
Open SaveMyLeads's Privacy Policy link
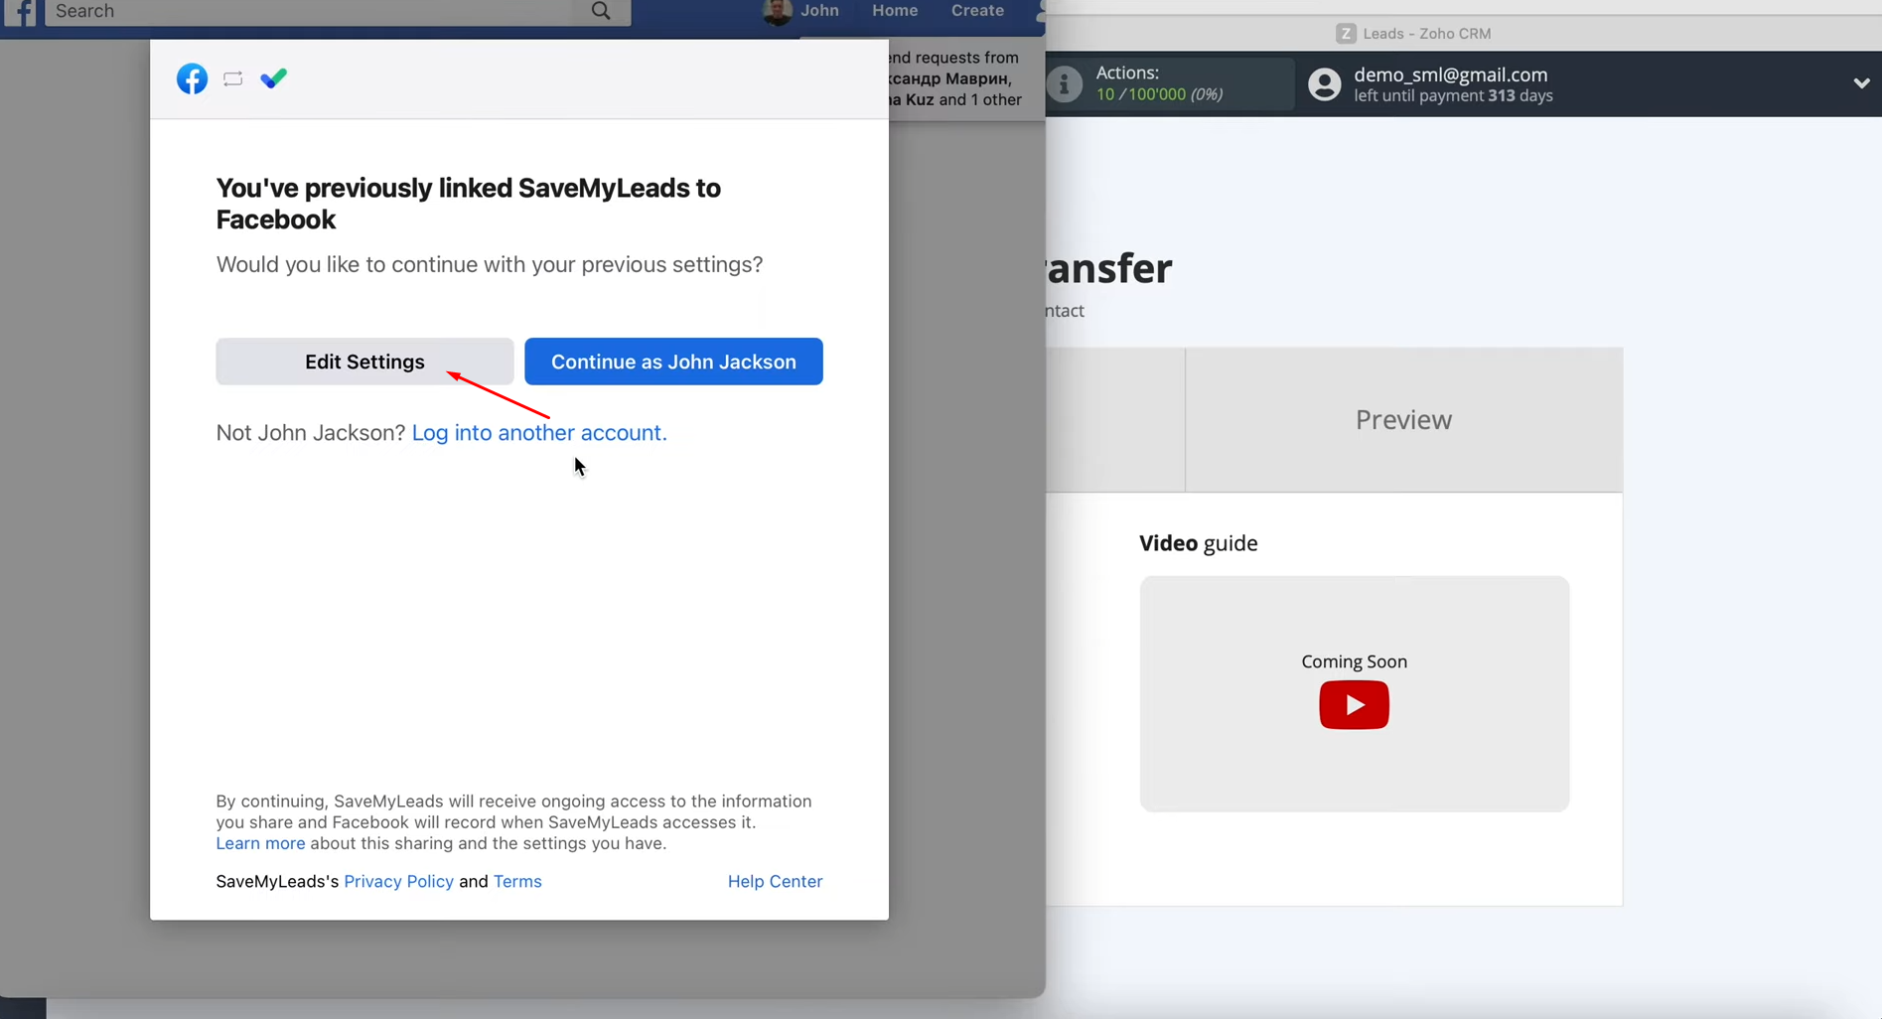pyautogui.click(x=398, y=881)
